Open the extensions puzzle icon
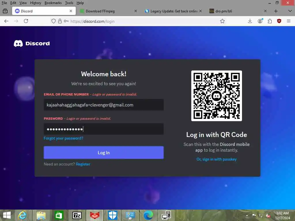The width and height of the screenshot is (295, 221). pos(270,21)
